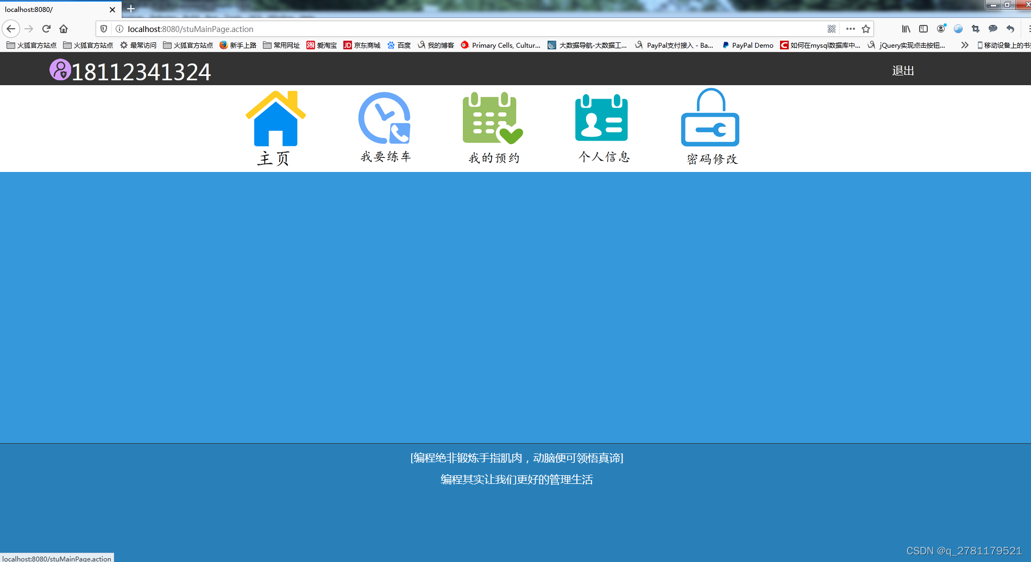1031x562 pixels.
Task: Click the browser home button
Action: click(x=64, y=29)
